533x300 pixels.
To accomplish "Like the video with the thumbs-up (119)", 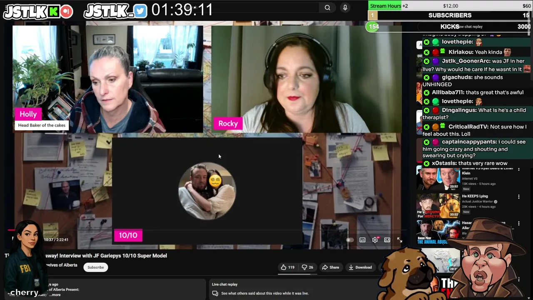I will 288,267.
